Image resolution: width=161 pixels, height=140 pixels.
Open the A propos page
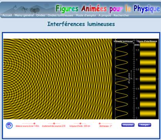105,15
